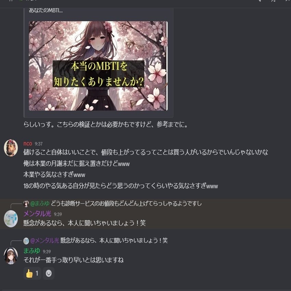
Task: Click the purple メンタル光 username heading
Action: point(37,214)
